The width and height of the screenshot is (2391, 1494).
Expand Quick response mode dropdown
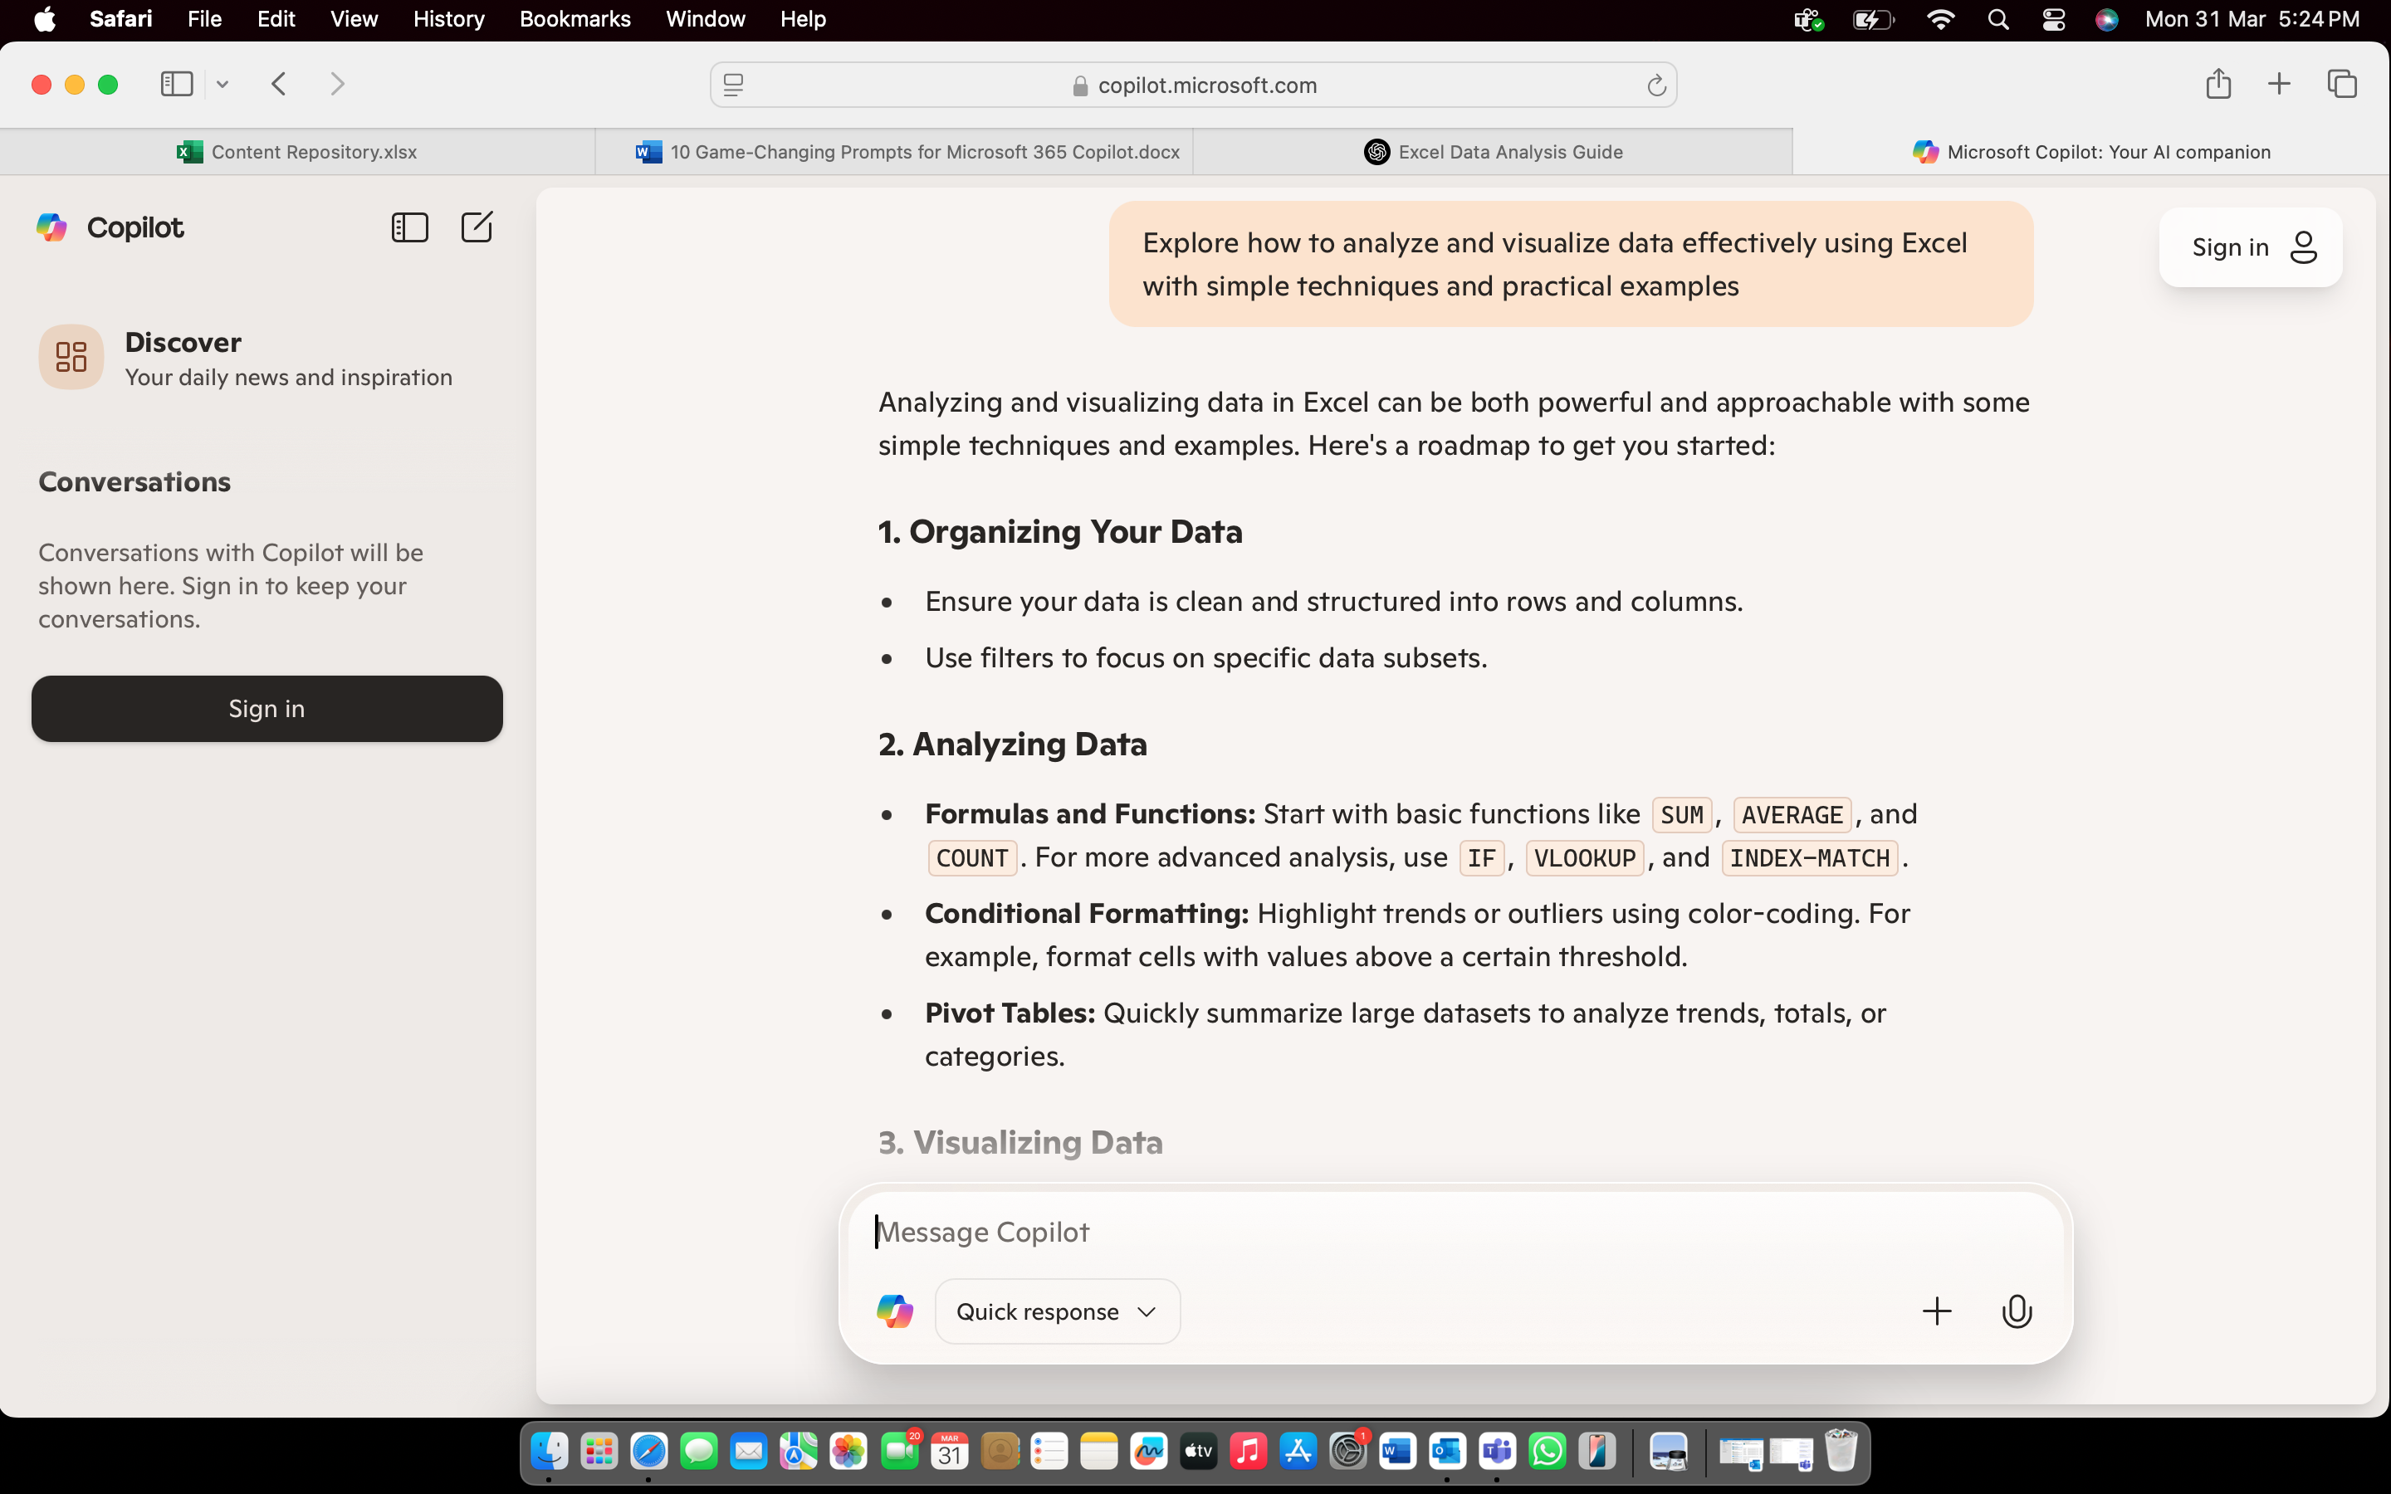1057,1311
